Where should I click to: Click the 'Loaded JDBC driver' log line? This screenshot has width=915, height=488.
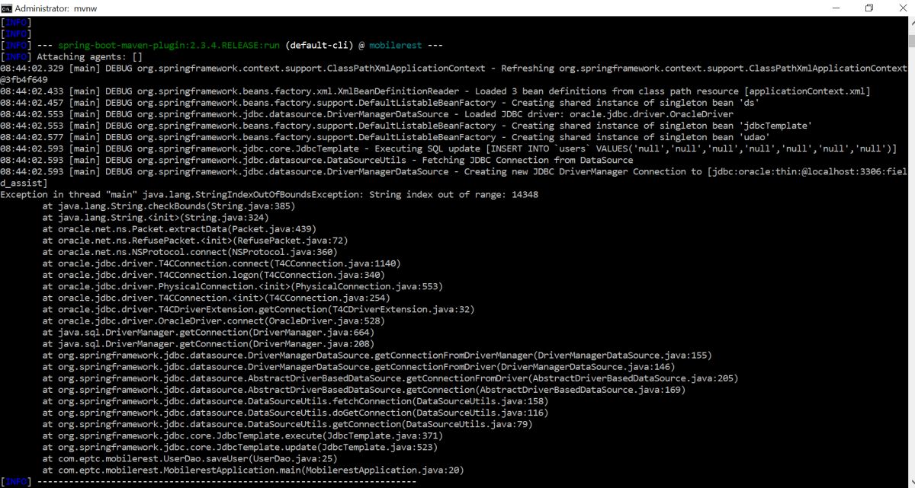click(367, 114)
